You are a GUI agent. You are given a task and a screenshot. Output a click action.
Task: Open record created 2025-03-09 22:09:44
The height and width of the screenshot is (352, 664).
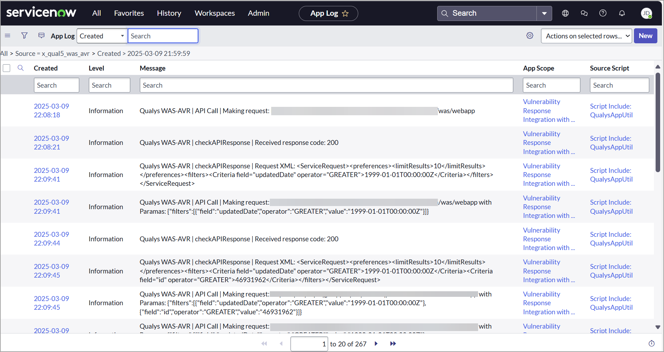click(51, 239)
